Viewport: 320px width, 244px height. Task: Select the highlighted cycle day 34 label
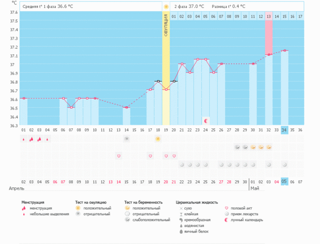pos(285,130)
